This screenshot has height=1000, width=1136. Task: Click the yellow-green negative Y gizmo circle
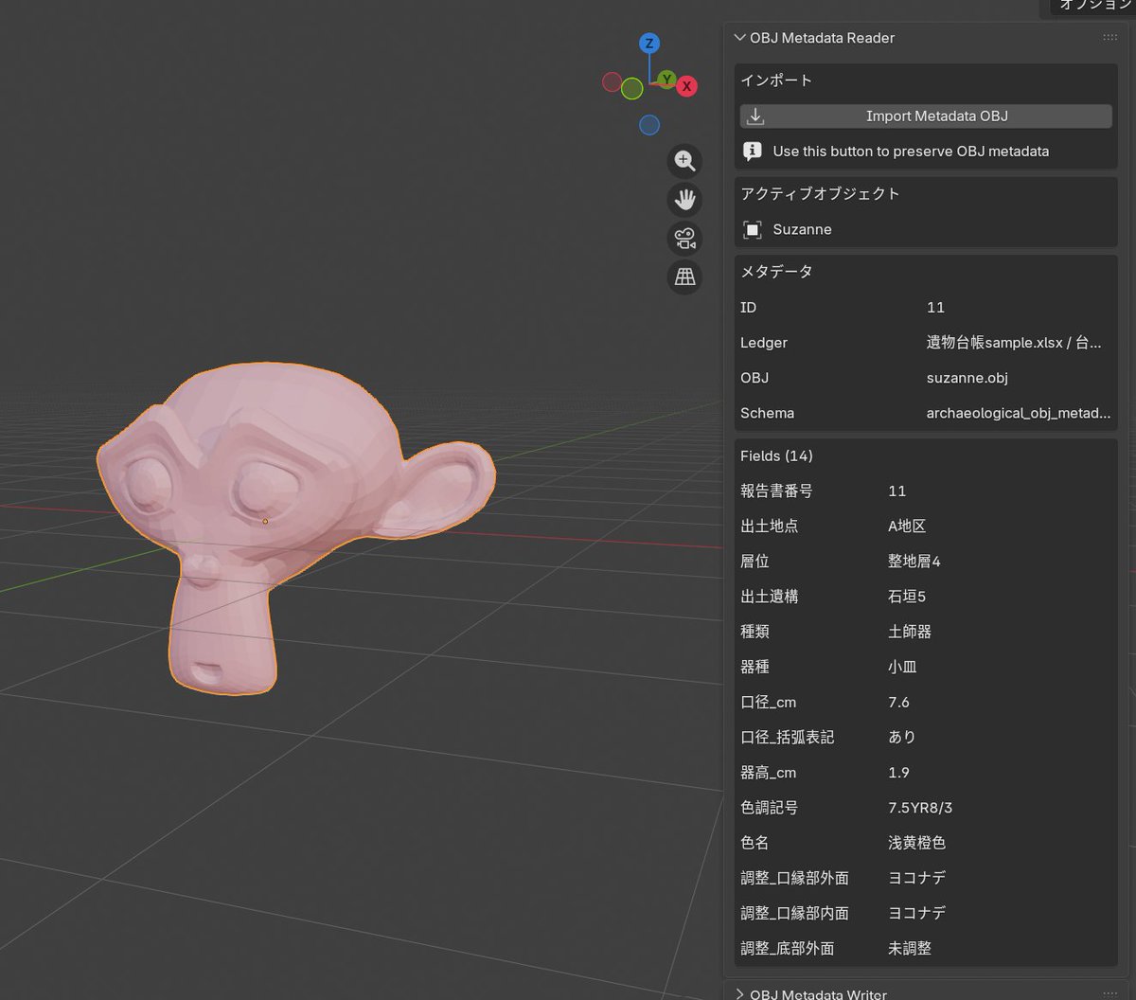pyautogui.click(x=632, y=89)
